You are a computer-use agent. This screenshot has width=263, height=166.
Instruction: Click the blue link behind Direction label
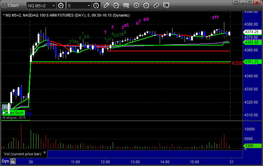click(x=28, y=114)
